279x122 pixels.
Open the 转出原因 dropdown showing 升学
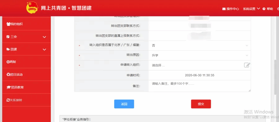200,55
